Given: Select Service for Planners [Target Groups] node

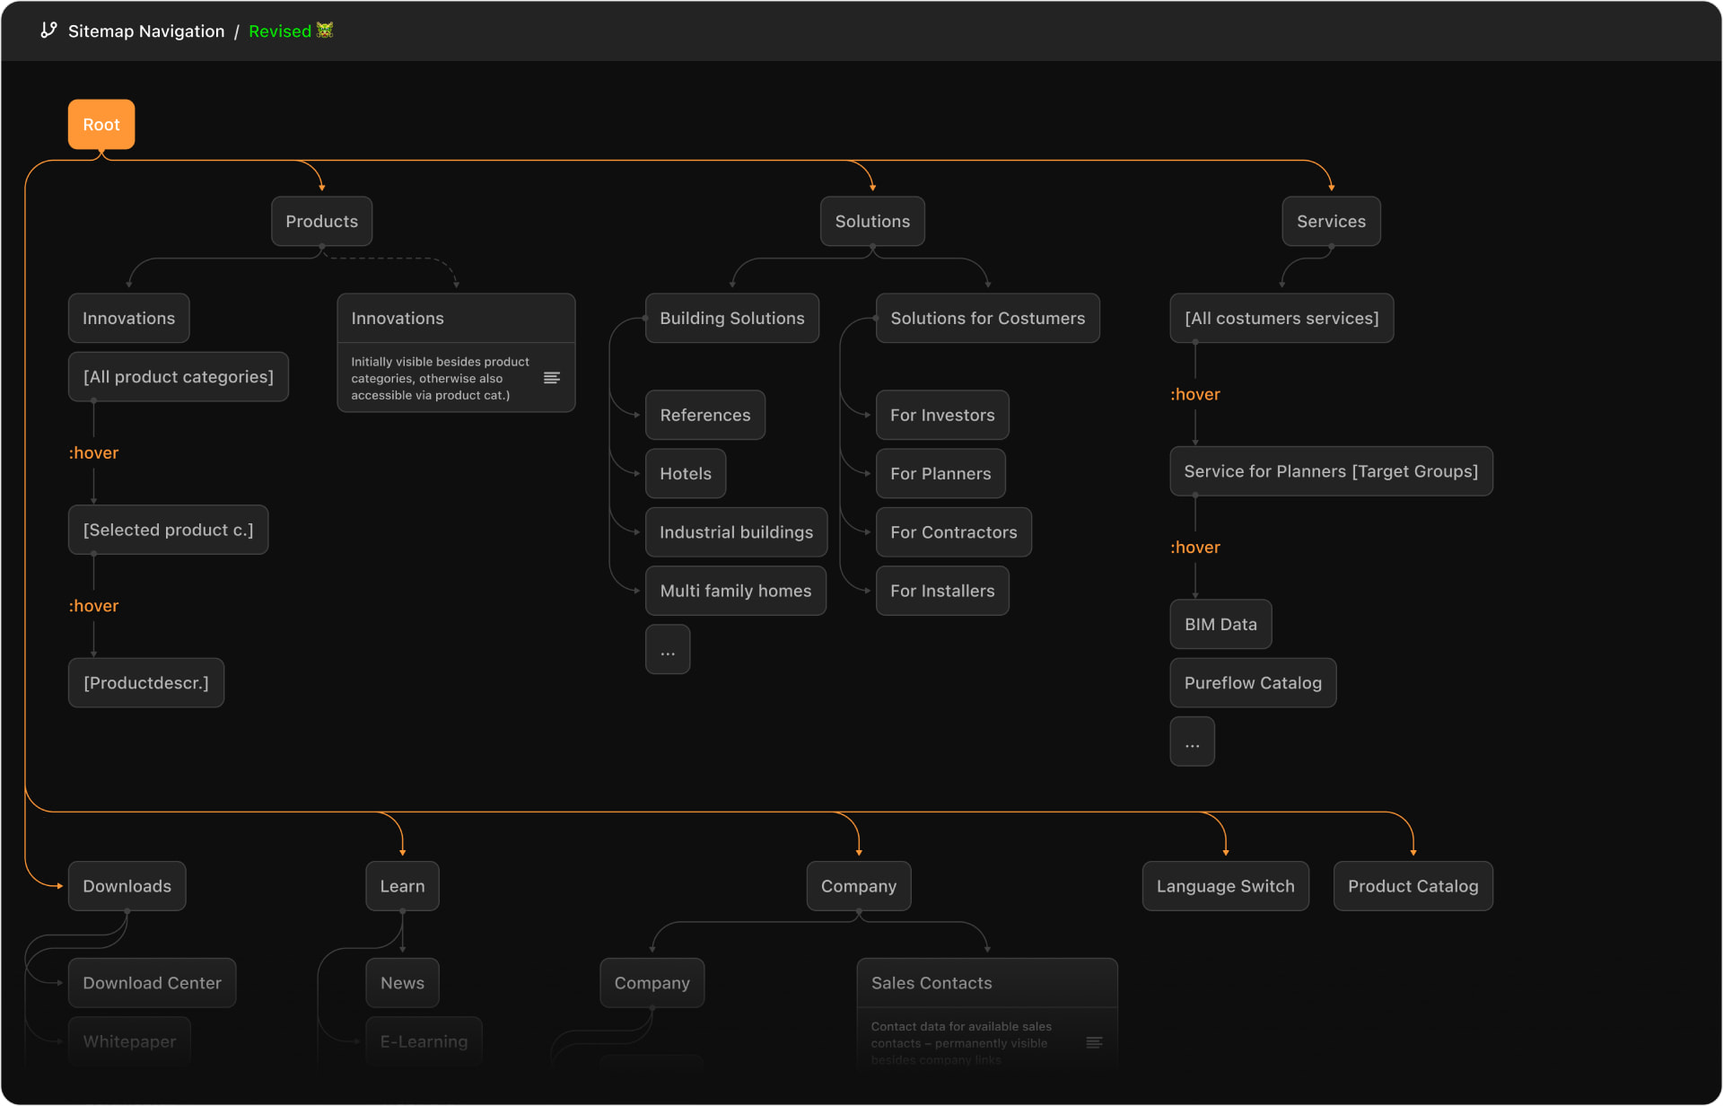Looking at the screenshot, I should pyautogui.click(x=1331, y=471).
